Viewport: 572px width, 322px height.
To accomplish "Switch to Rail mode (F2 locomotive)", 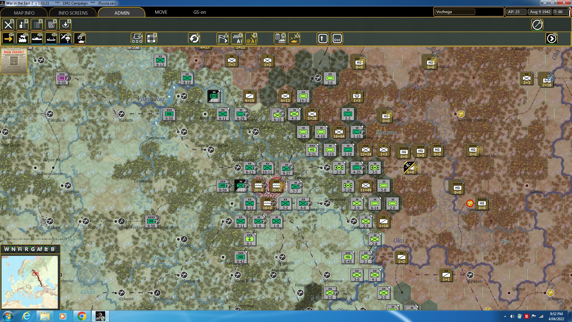I will (22, 39).
